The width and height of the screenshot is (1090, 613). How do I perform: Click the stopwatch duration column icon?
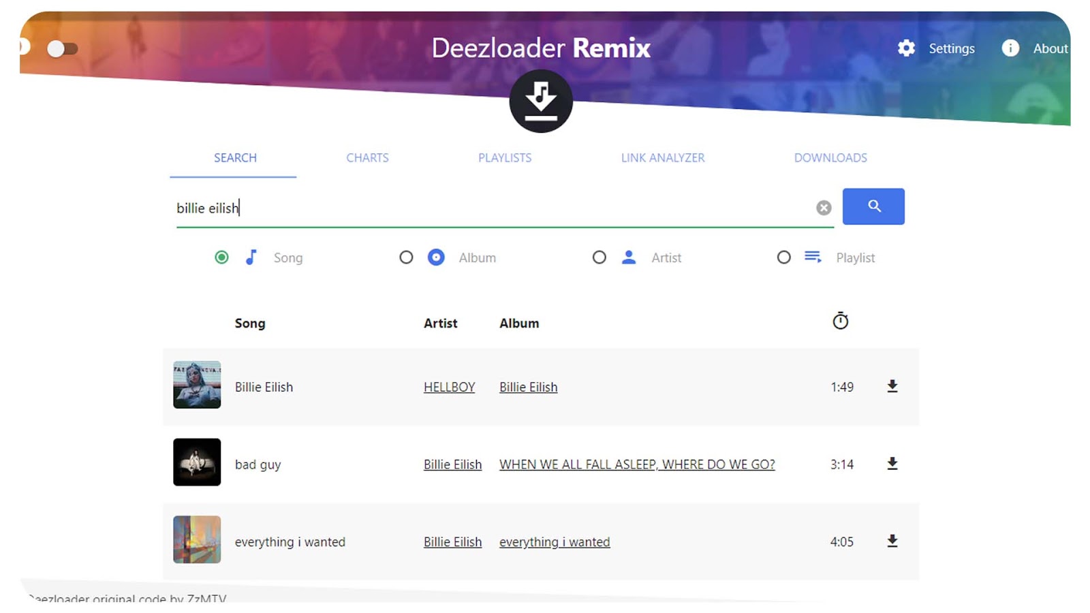click(841, 320)
